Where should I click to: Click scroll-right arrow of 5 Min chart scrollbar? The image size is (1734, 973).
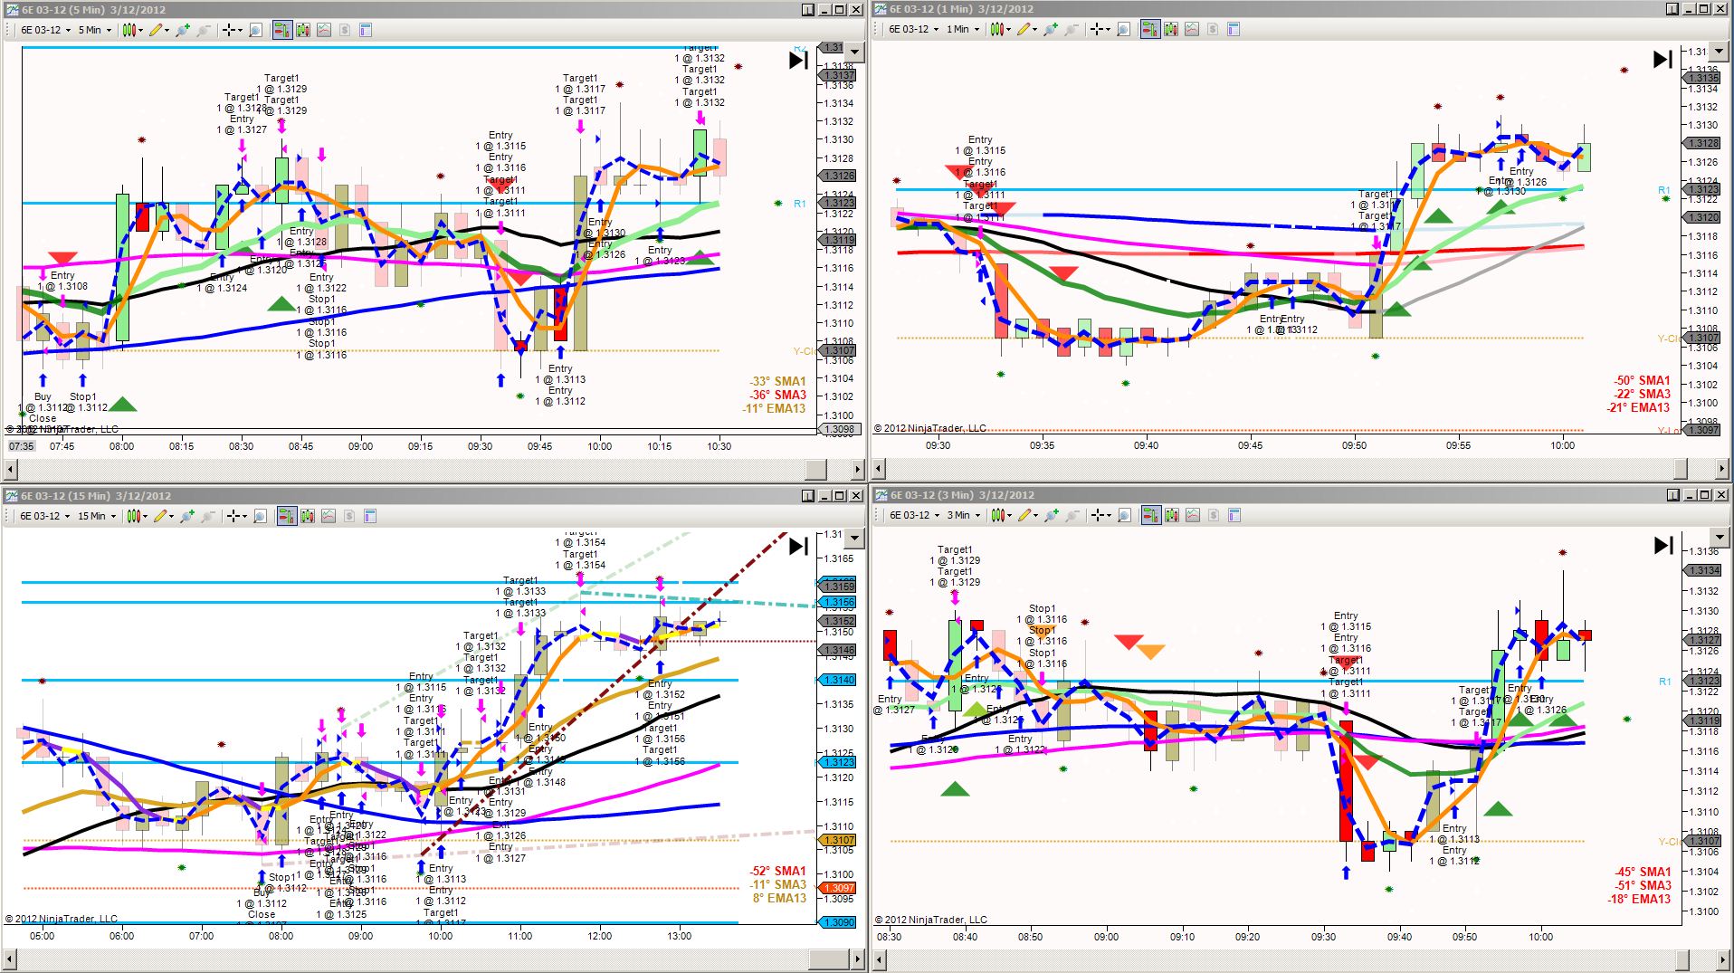point(858,469)
